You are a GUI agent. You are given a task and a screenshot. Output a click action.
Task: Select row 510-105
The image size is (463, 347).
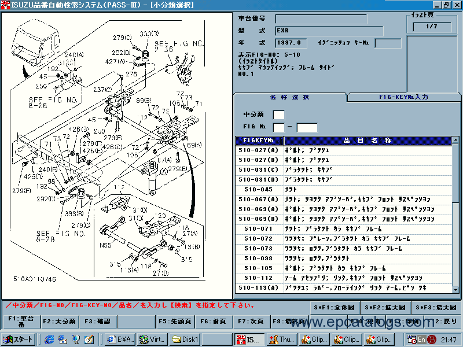(344, 268)
